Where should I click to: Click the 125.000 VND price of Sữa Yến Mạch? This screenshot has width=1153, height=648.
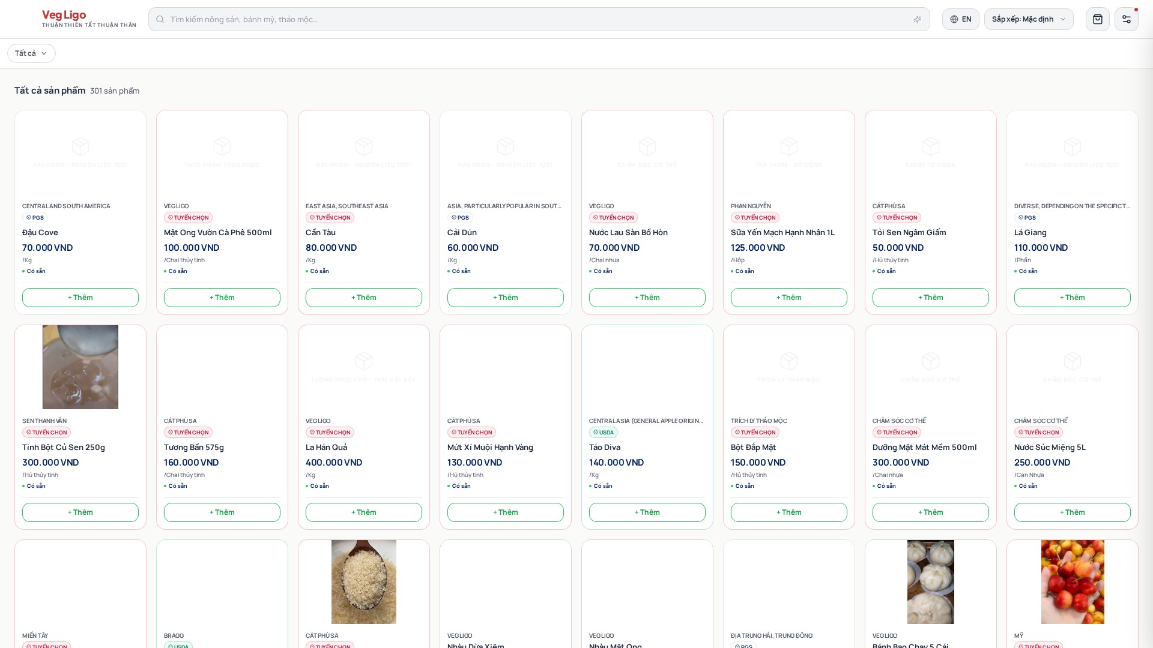click(758, 248)
